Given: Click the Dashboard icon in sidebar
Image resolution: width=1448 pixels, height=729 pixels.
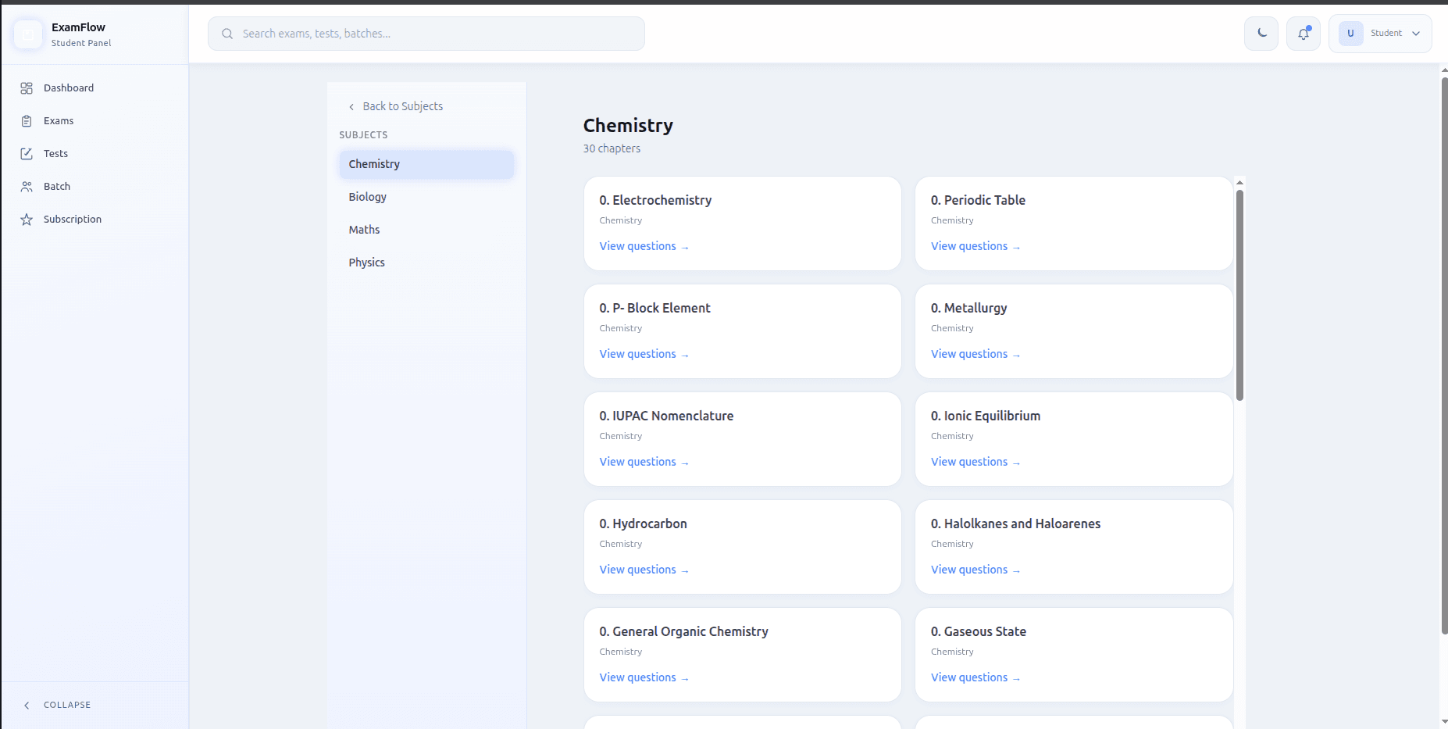Looking at the screenshot, I should tap(28, 88).
